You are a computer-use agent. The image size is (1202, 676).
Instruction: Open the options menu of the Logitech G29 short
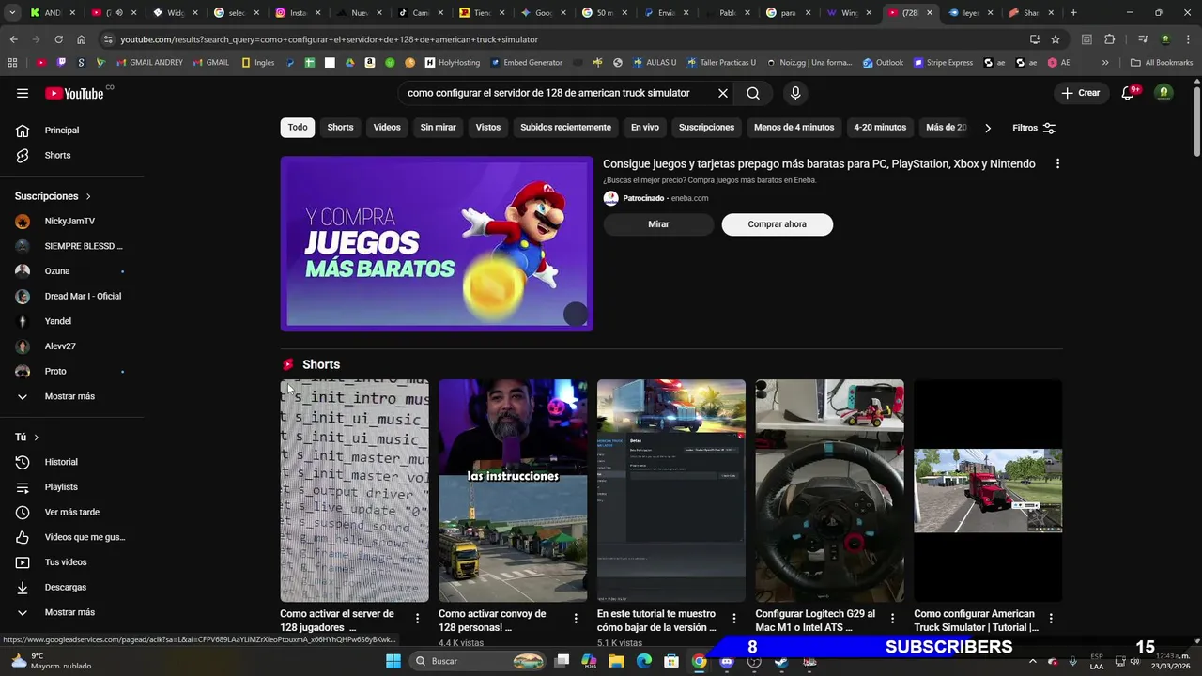[x=893, y=619]
